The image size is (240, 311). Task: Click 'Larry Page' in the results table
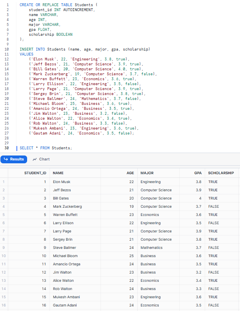pyautogui.click(x=62, y=231)
